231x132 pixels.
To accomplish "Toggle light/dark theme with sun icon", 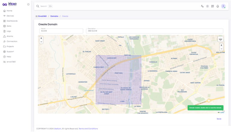I will [x=207, y=6].
